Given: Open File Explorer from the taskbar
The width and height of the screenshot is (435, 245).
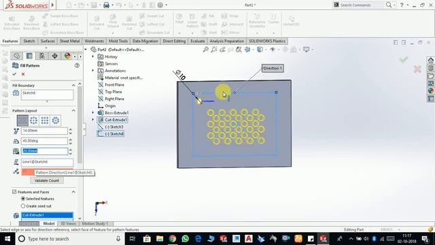Looking at the screenshot, I should 160,239.
